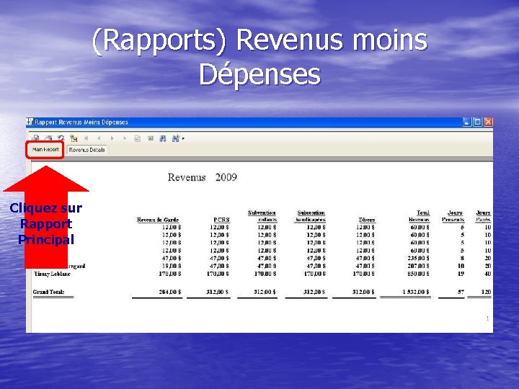519x389 pixels.
Task: Click the 'Jours Présents' column header
Action: 453,216
